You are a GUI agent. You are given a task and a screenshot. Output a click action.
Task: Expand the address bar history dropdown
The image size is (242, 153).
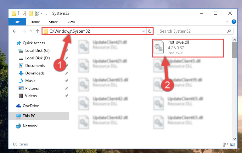point(144,31)
